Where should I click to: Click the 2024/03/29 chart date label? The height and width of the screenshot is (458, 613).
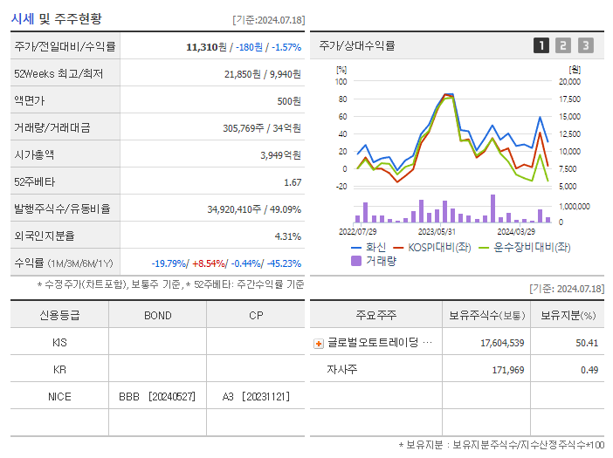(x=516, y=231)
